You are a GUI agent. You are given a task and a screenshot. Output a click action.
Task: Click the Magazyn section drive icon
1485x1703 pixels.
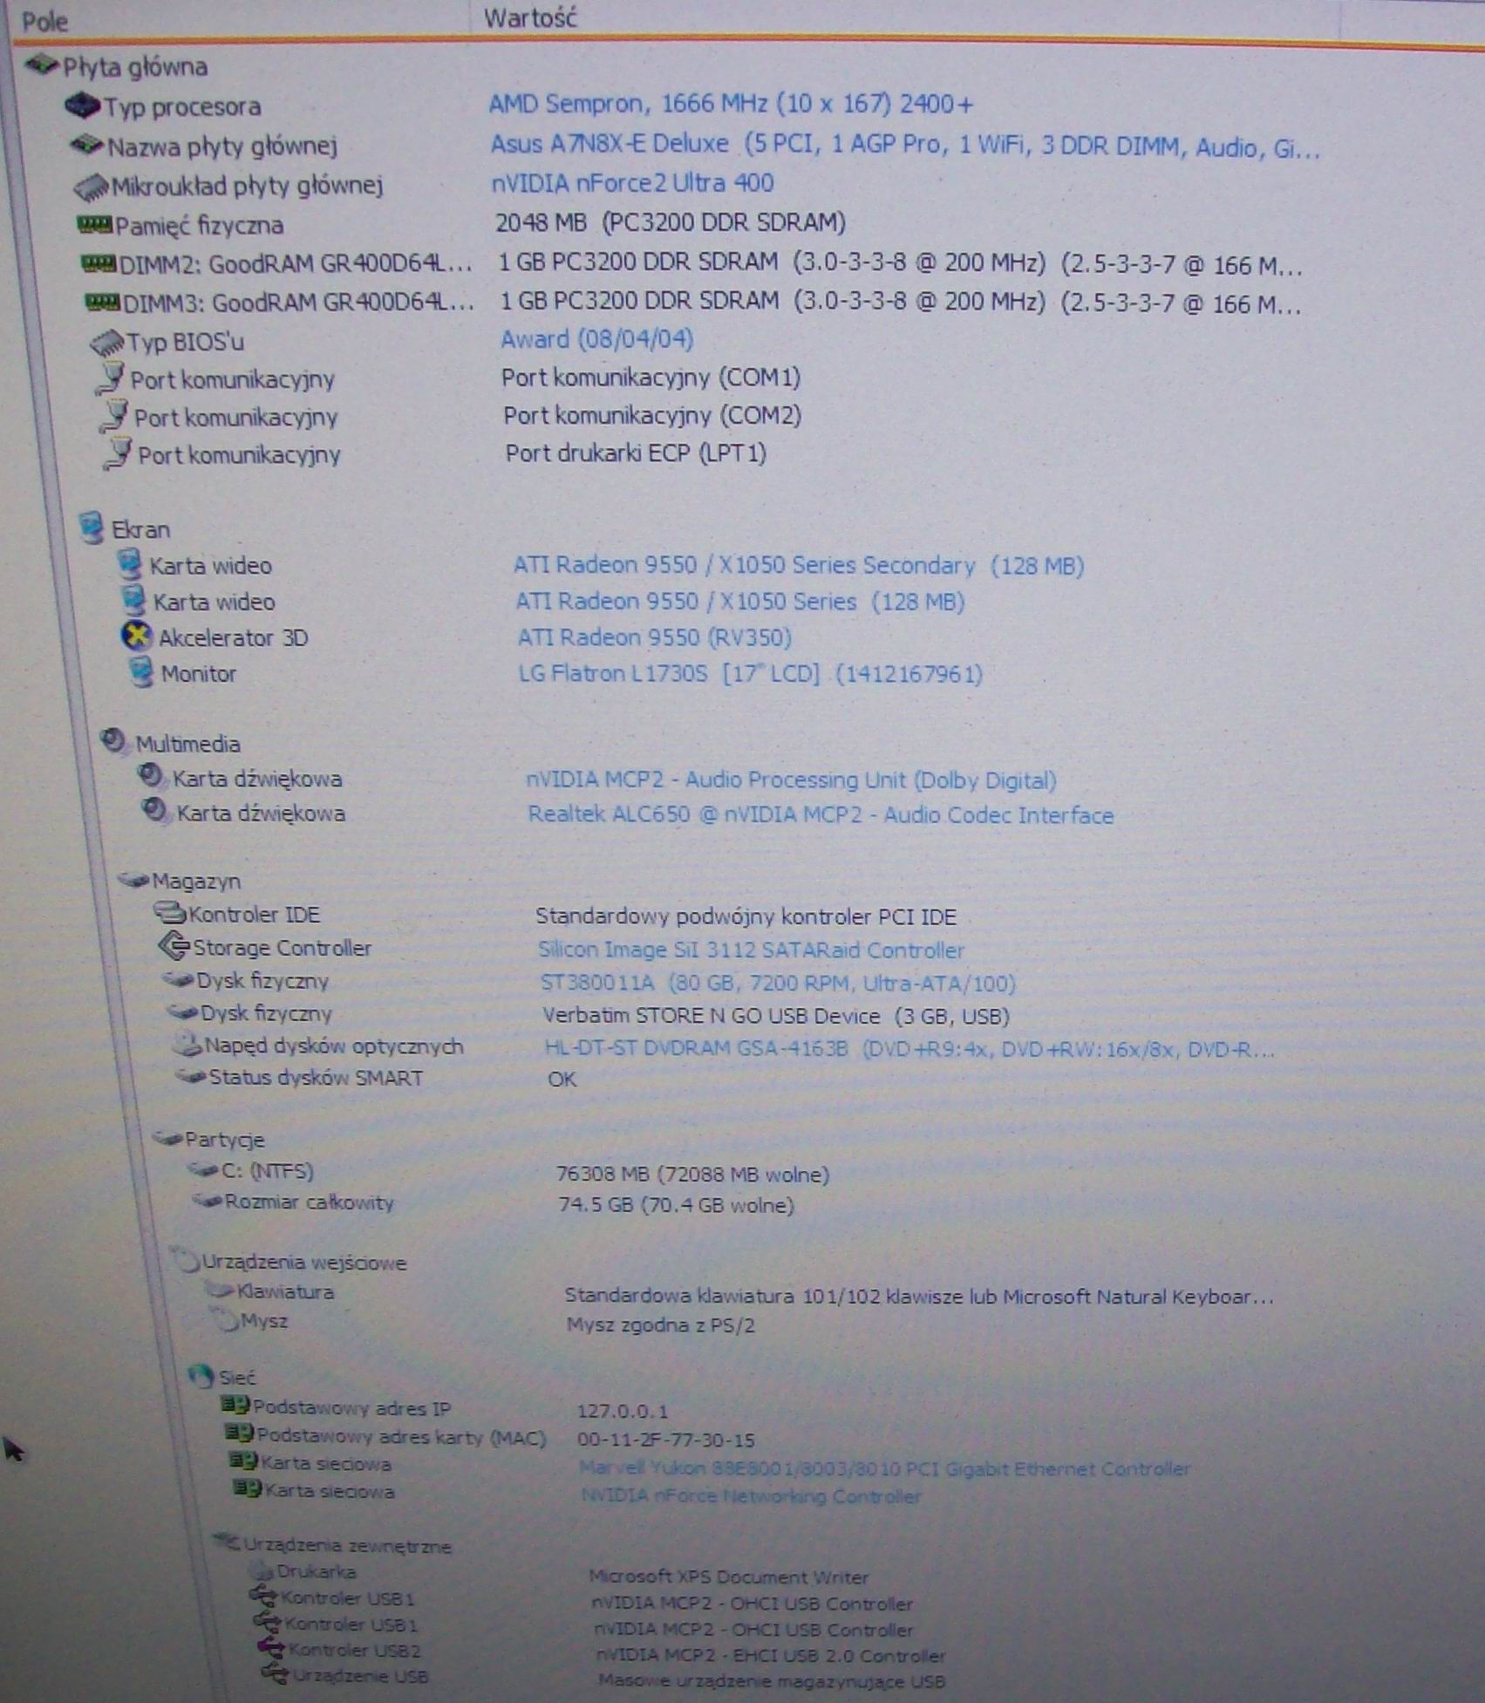click(133, 880)
